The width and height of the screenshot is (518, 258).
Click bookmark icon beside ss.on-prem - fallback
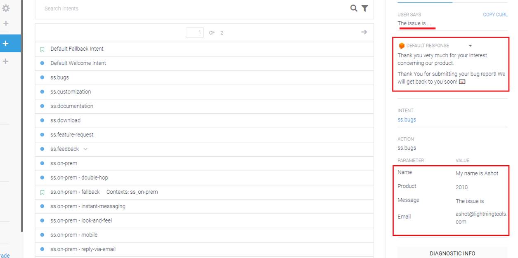(42, 192)
